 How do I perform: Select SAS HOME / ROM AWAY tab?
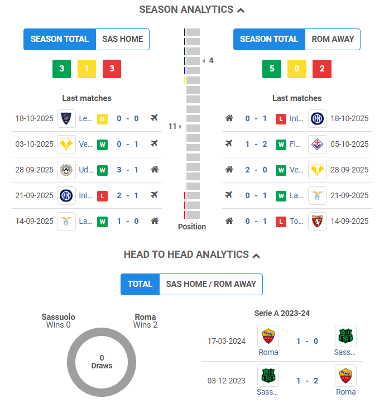(211, 284)
